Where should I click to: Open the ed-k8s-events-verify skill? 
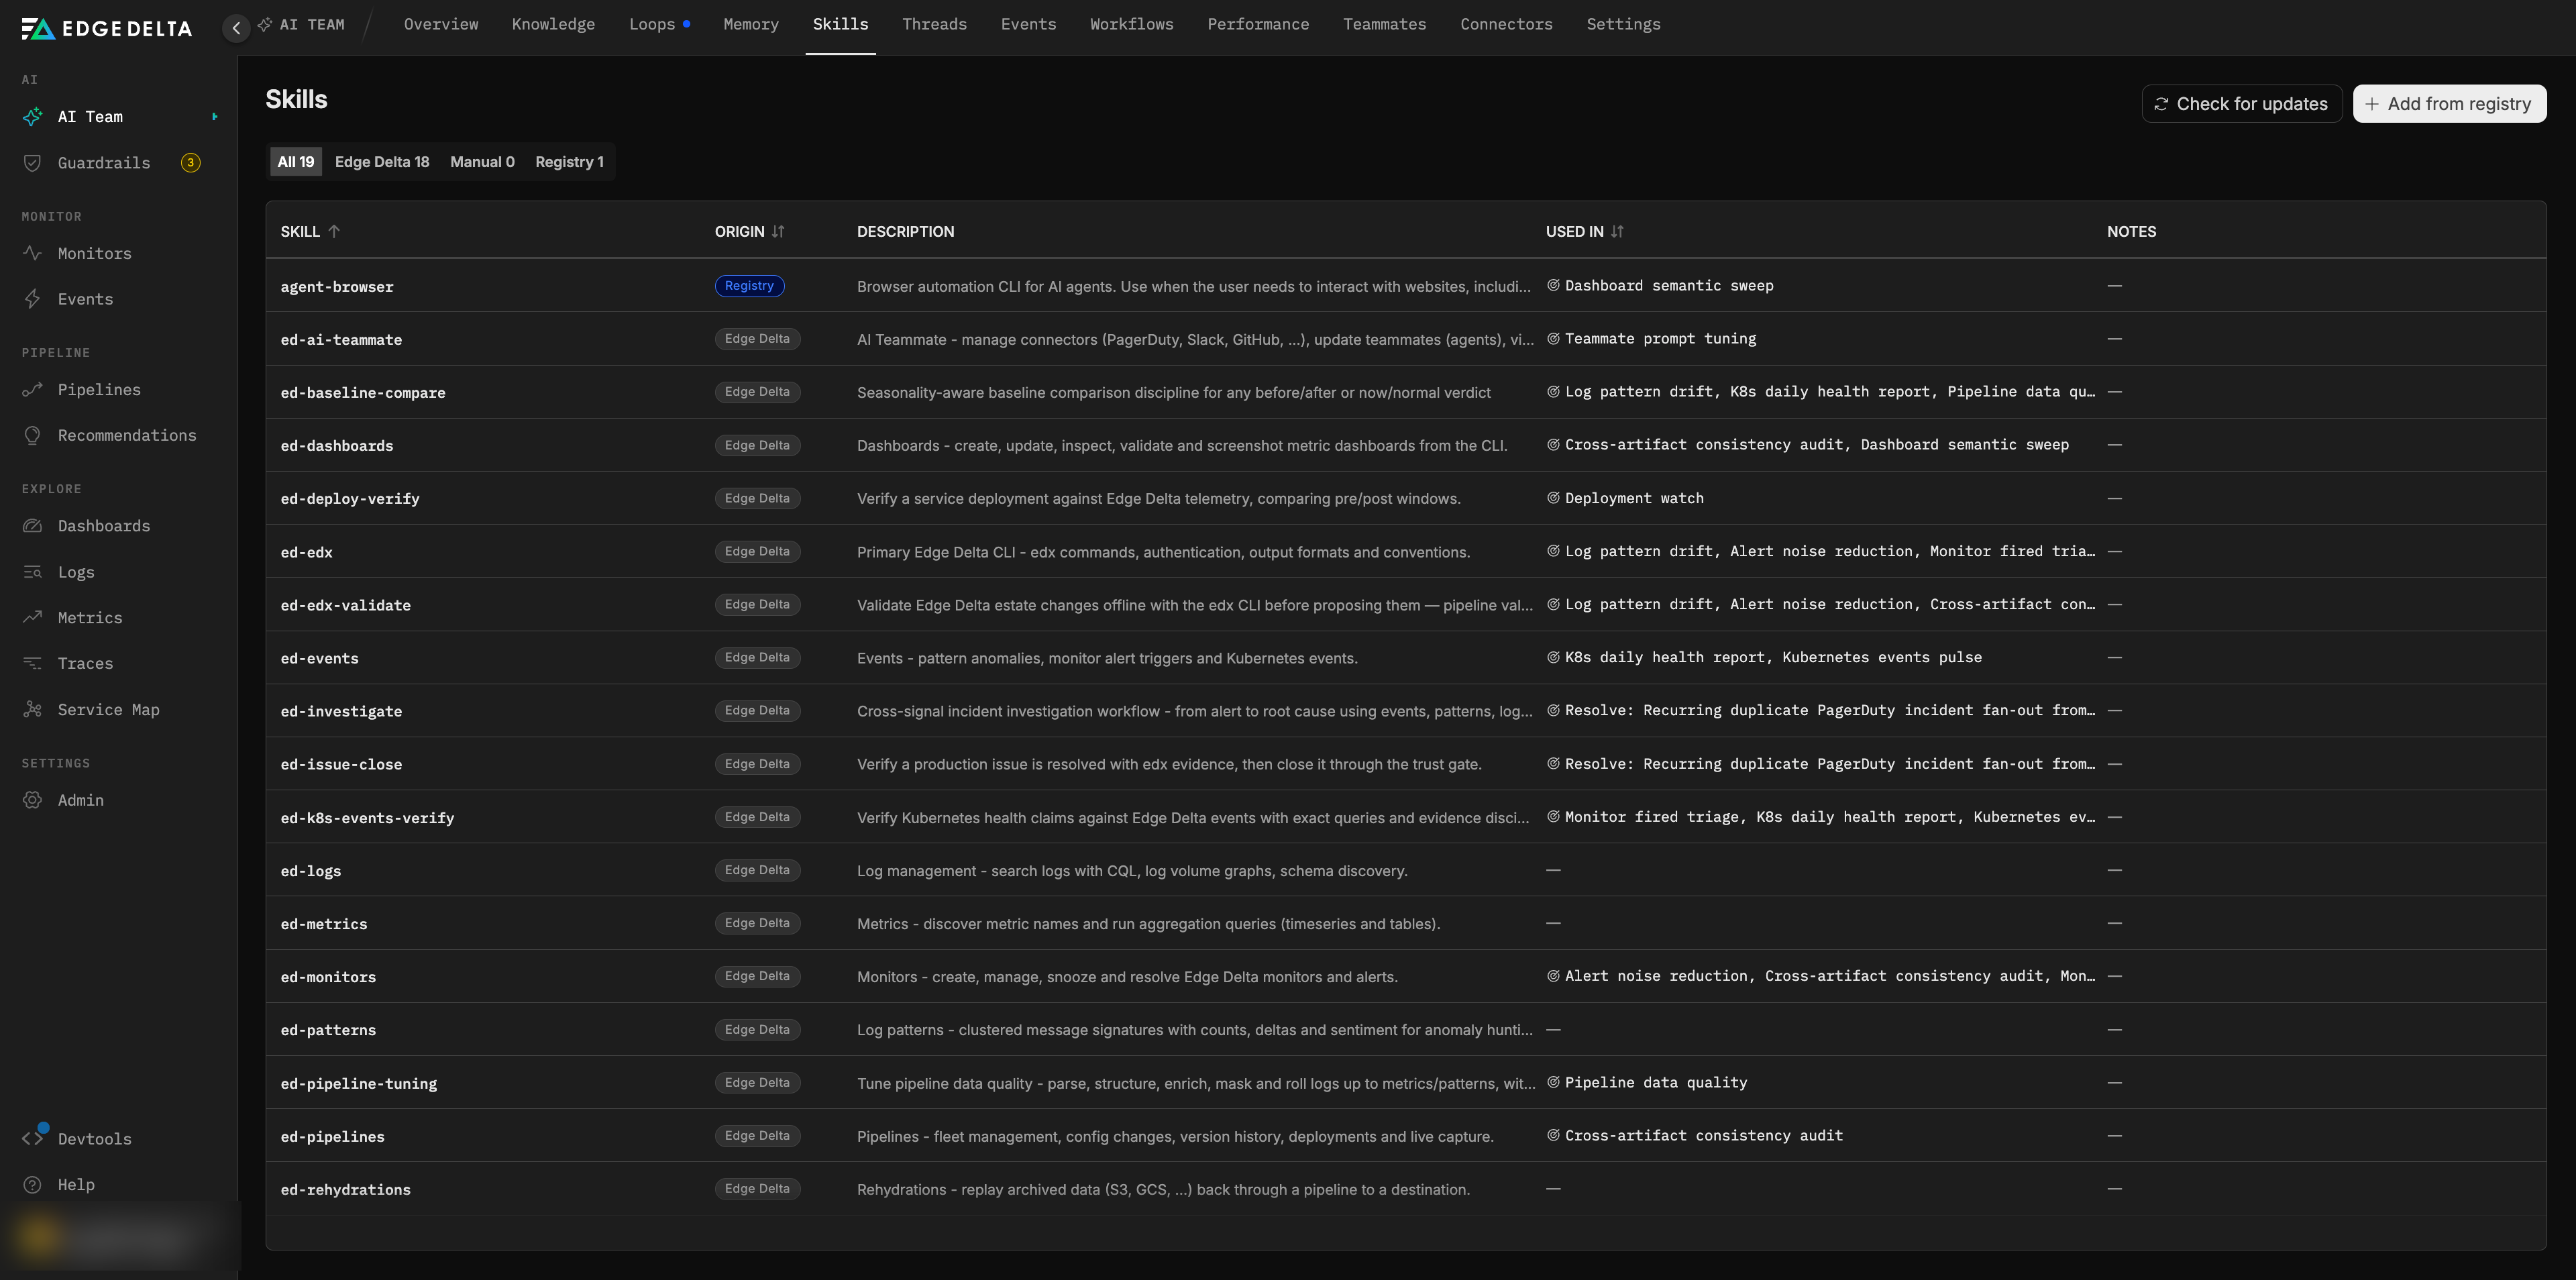(x=367, y=818)
